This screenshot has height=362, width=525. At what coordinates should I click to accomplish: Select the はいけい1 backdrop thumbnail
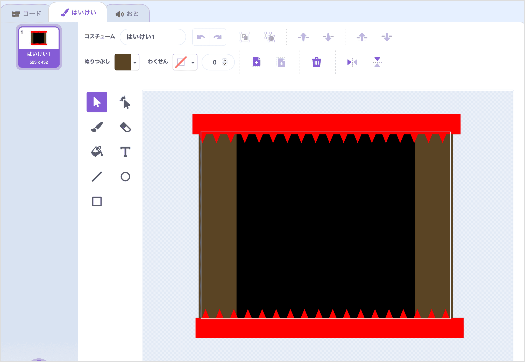click(x=39, y=47)
